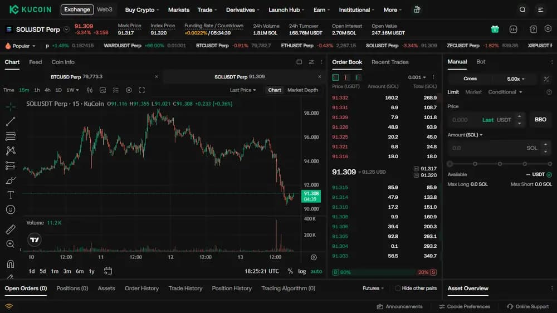This screenshot has width=557, height=313.
Task: Show only sell orders in order book
Action: (346, 77)
